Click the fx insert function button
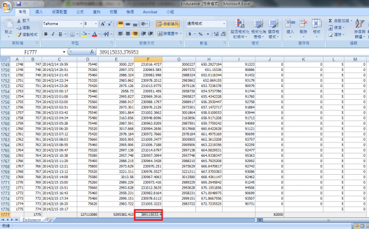 [92, 52]
